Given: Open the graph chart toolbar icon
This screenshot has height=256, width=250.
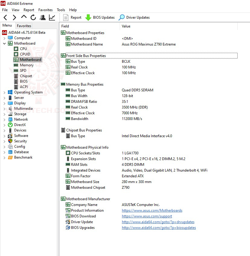Looking at the screenshot, I should click(x=52, y=17).
